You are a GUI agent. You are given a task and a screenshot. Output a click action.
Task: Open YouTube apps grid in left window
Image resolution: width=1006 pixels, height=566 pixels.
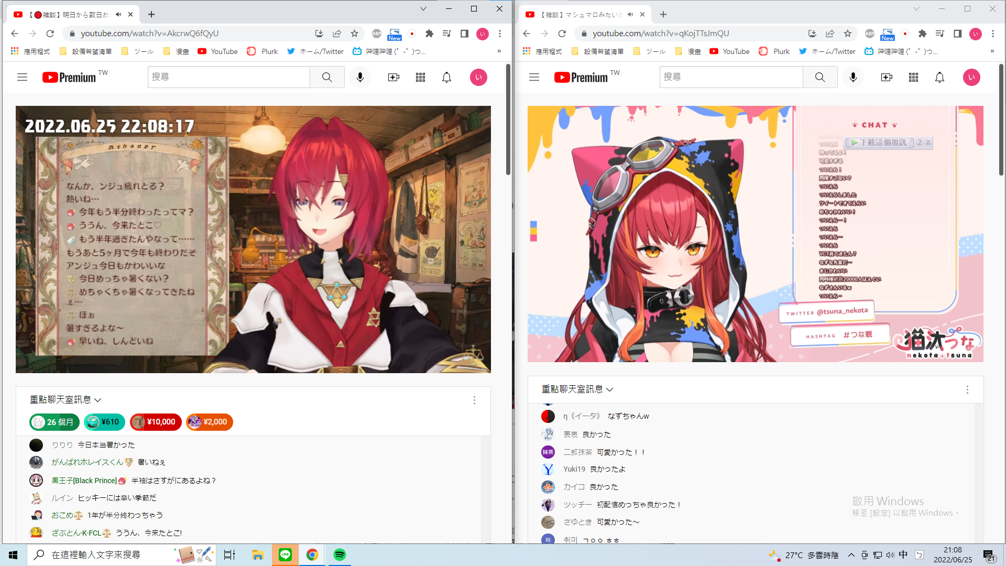tap(420, 77)
